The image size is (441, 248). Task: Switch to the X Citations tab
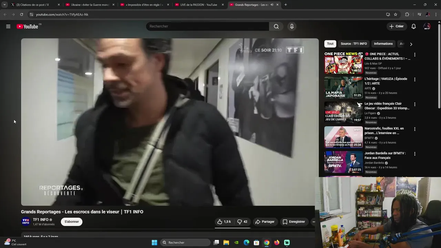click(x=33, y=5)
